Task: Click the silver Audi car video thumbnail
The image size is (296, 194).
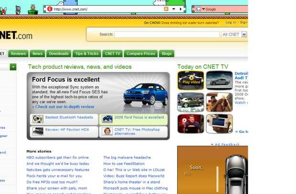Action: point(219,81)
